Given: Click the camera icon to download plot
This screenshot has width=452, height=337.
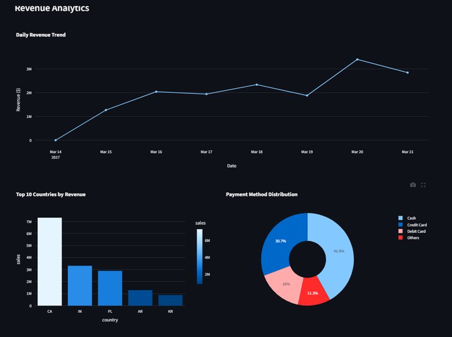Looking at the screenshot, I should pos(413,185).
